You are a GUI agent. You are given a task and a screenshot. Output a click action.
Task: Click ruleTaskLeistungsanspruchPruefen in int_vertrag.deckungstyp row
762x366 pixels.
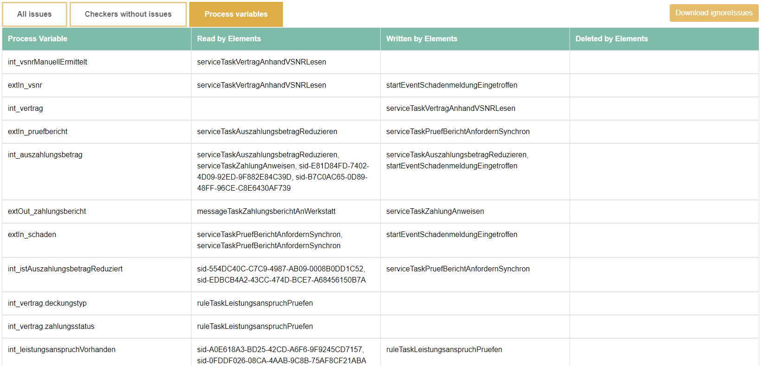[x=255, y=303]
